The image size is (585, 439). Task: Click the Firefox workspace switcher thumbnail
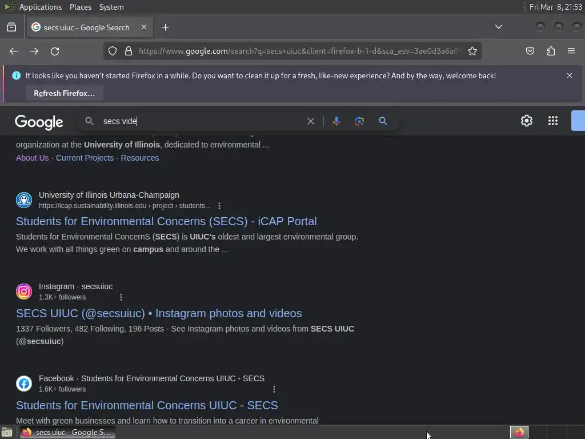point(519,432)
